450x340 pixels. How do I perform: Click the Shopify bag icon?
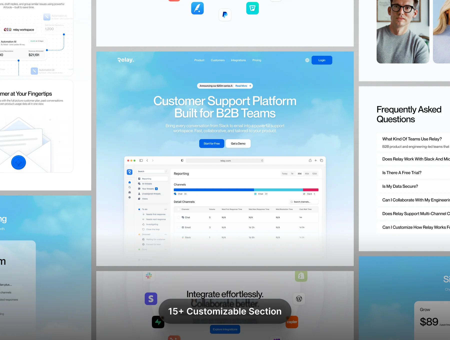coord(301,276)
